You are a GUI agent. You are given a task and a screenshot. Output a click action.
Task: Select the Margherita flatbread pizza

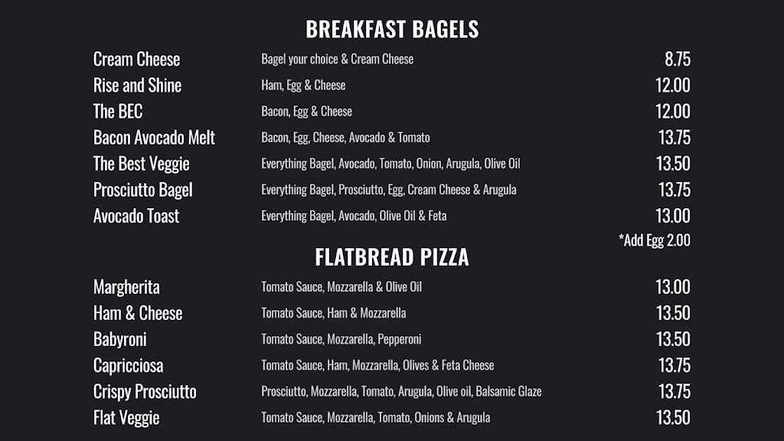point(126,287)
